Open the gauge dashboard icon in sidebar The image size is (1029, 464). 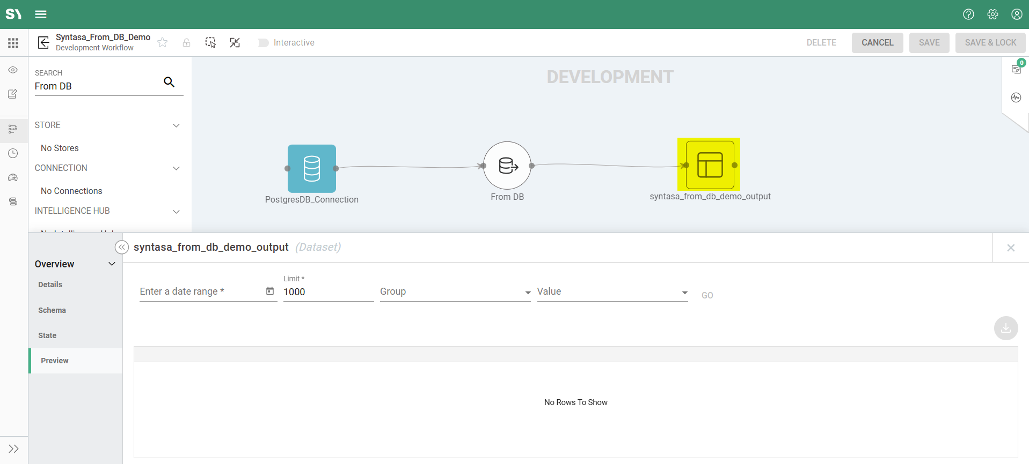tap(13, 177)
